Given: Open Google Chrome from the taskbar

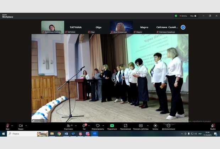Looking at the screenshot, I should click(x=59, y=134).
